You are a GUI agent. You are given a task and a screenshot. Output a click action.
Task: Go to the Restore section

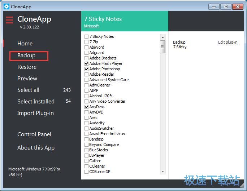pos(27,67)
